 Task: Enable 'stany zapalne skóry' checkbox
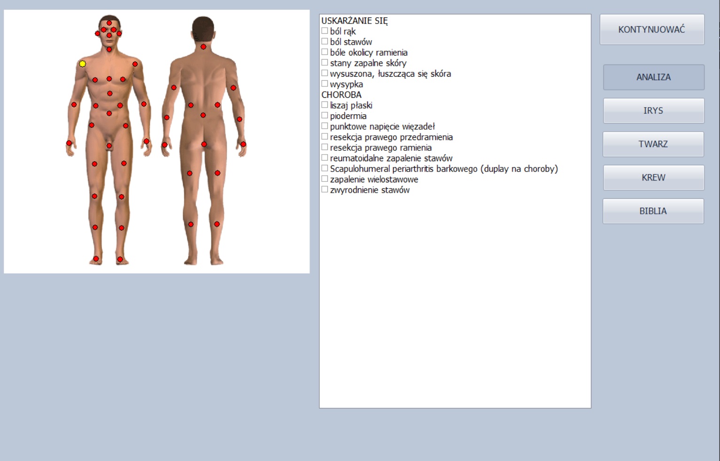pos(325,63)
